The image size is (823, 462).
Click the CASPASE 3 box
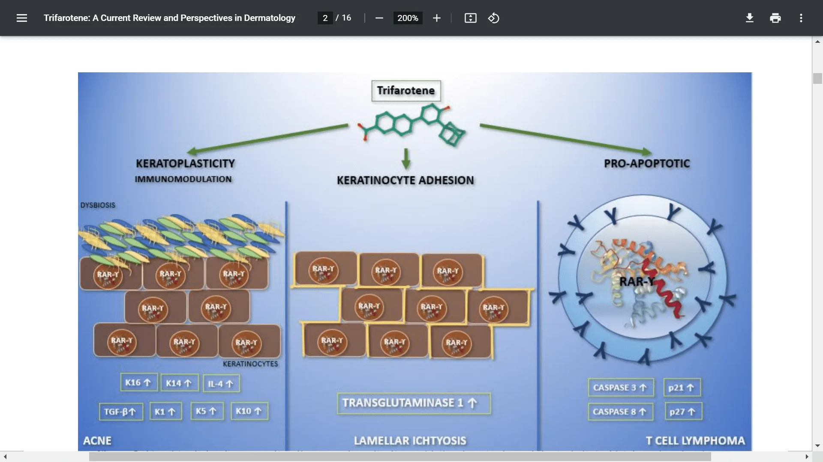point(621,388)
